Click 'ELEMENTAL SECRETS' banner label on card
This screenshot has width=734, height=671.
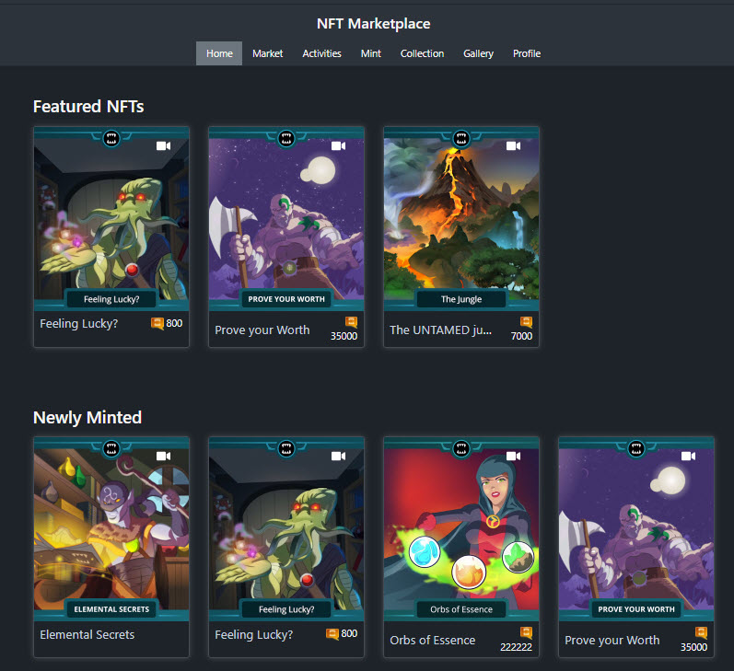click(x=111, y=609)
